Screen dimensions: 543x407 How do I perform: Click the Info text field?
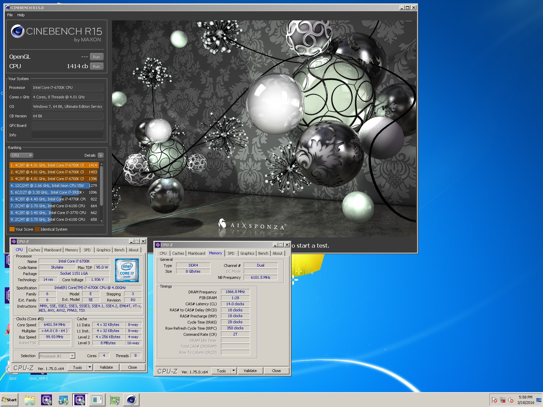(68, 135)
